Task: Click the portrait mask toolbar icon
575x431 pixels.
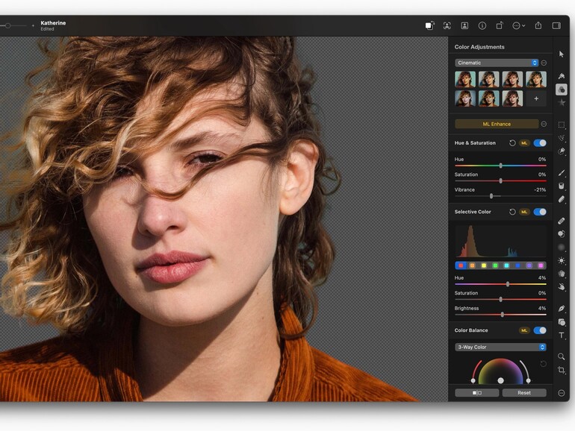Action: 464,25
